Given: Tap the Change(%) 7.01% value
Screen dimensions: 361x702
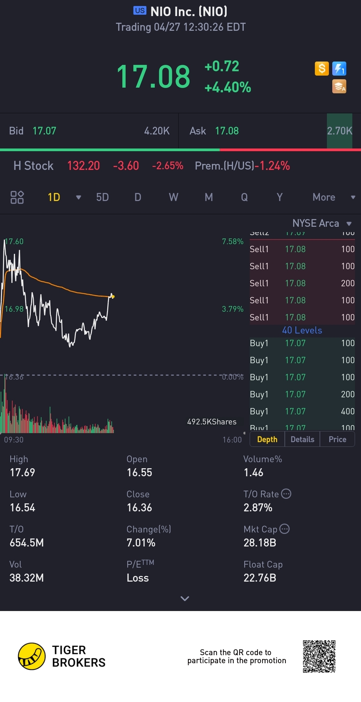Looking at the screenshot, I should pyautogui.click(x=141, y=542).
